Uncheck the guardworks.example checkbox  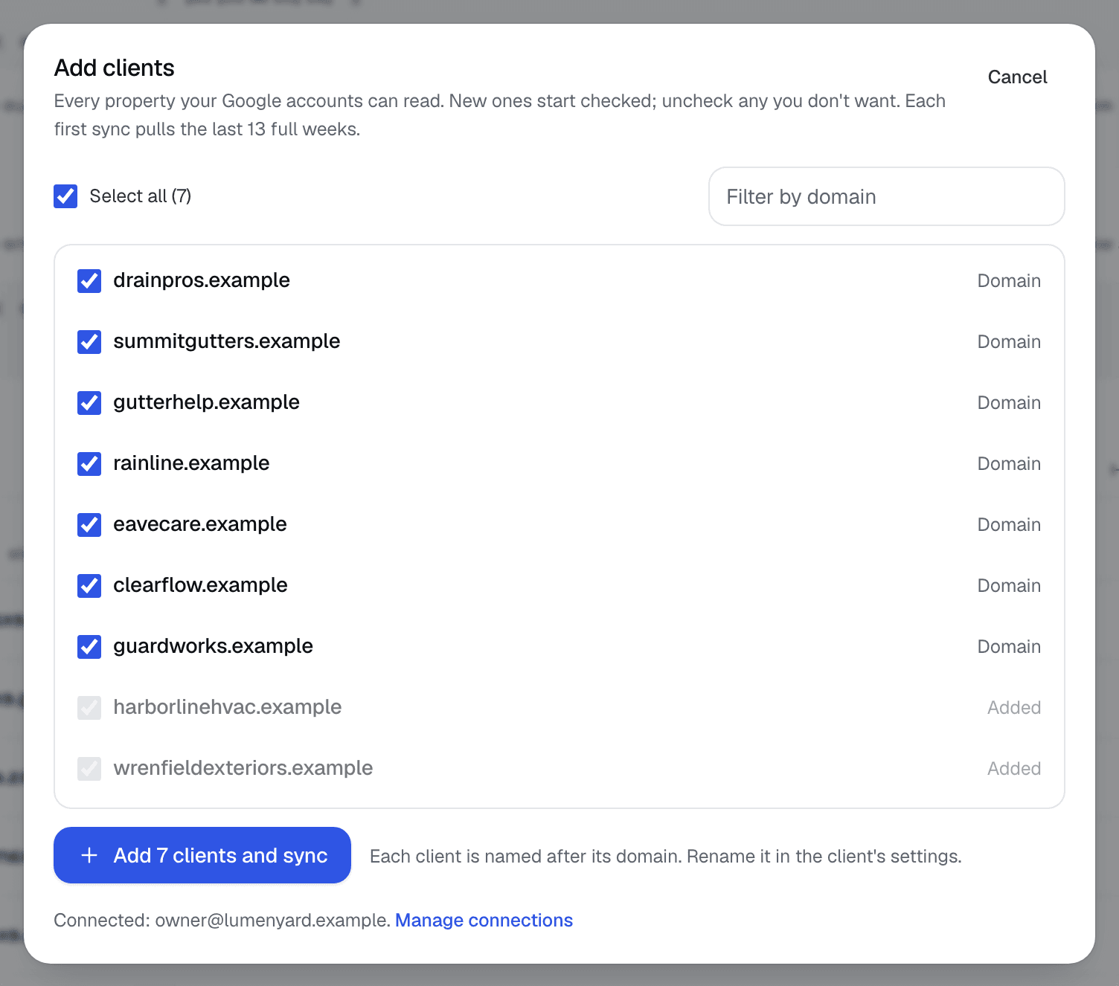(89, 647)
